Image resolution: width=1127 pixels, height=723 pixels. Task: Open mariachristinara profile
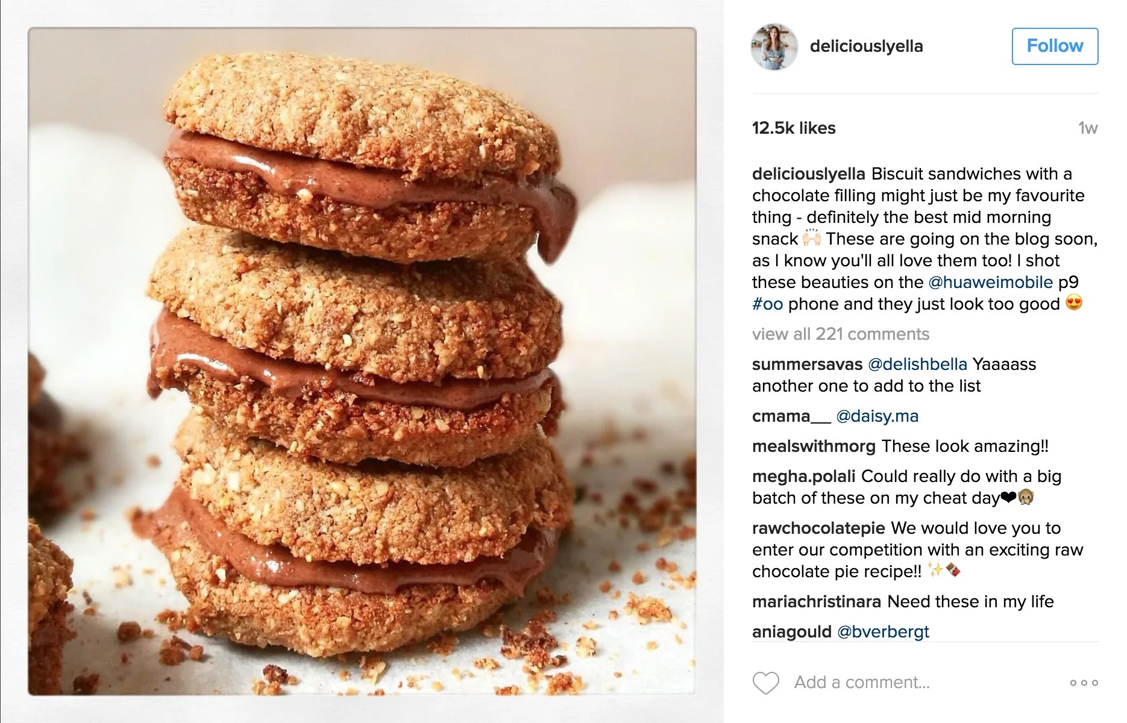[817, 601]
